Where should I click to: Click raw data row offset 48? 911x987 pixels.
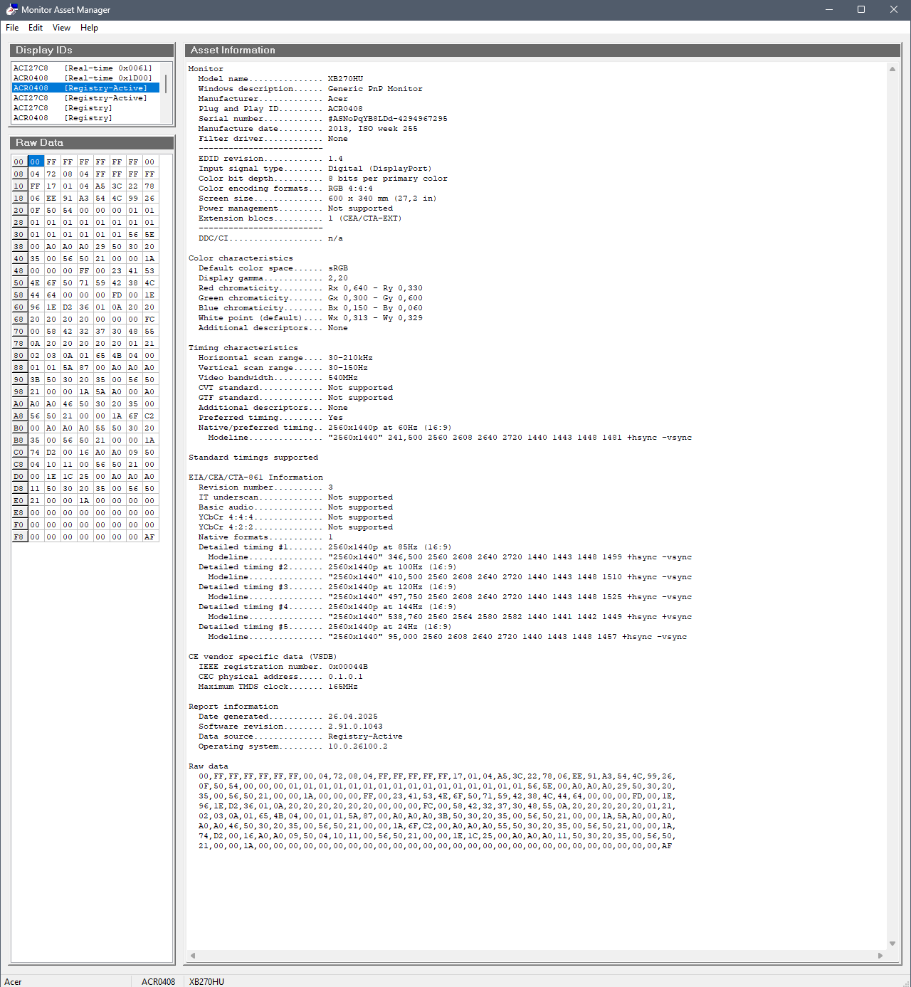[x=19, y=271]
